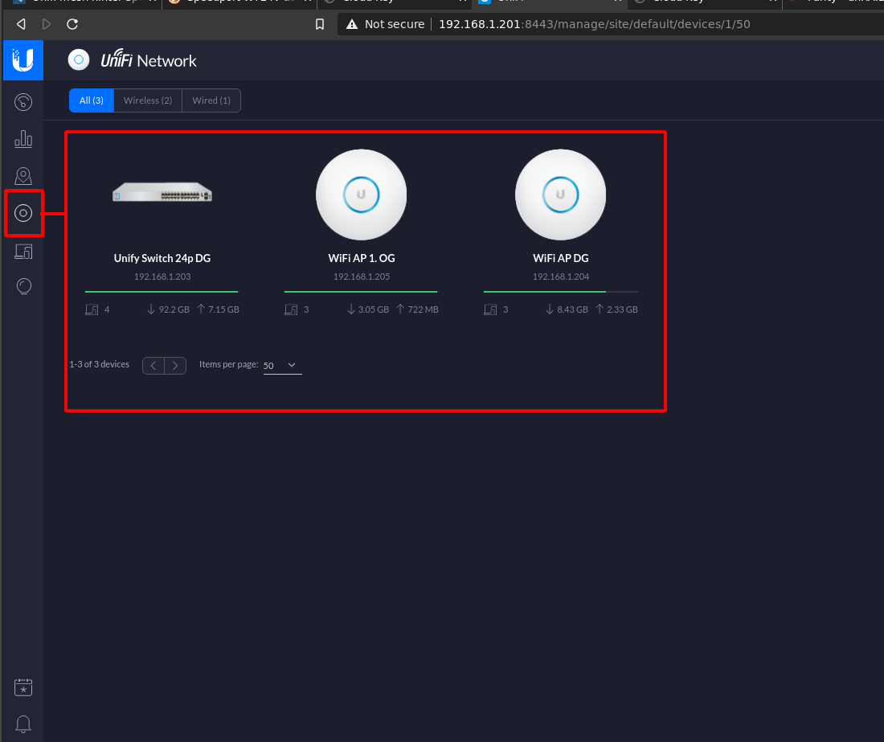
Task: Open the Statistics bar chart icon
Action: pos(23,139)
